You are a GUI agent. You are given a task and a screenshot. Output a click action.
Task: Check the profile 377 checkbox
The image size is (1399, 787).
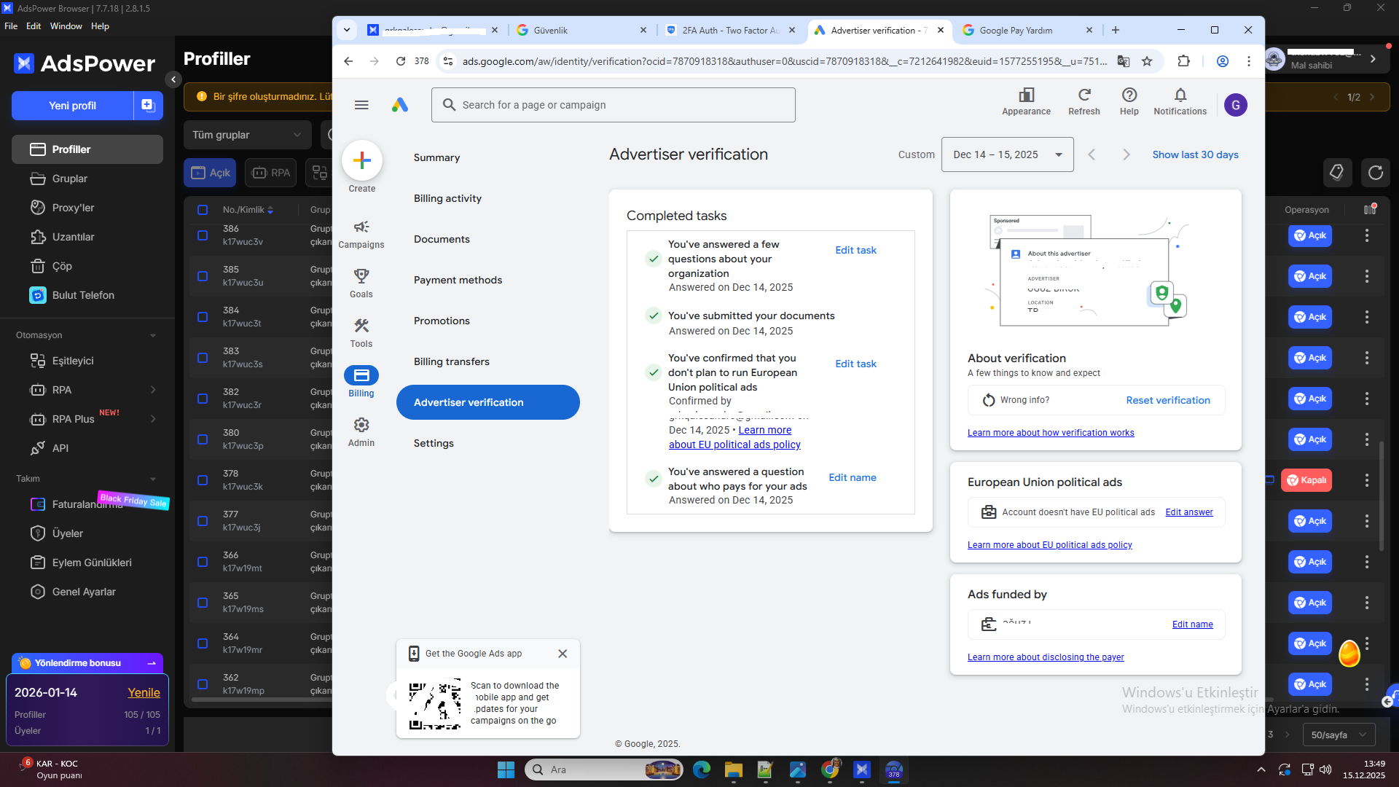point(203,521)
